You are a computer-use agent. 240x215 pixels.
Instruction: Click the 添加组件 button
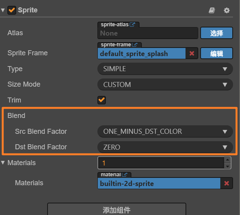[116, 210]
